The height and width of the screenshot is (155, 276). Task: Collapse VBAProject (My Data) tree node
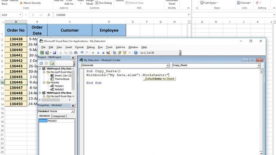pos(40,68)
